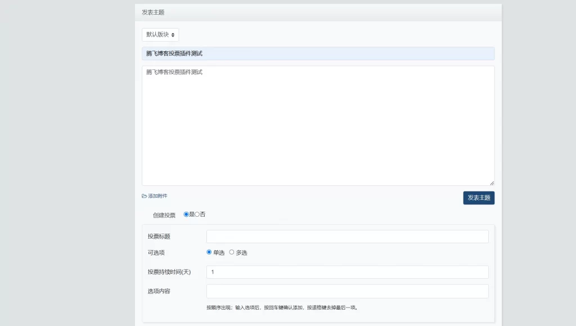Click the 可选项 row label
This screenshot has height=326, width=576.
click(x=156, y=253)
